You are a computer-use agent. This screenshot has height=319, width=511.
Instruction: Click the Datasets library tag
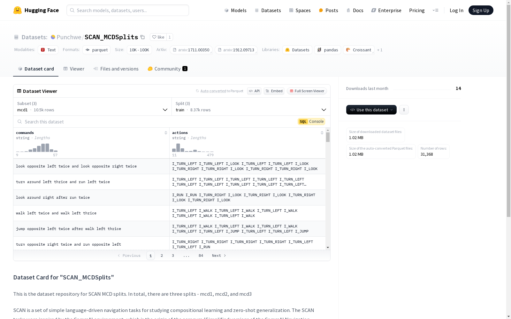click(x=297, y=50)
